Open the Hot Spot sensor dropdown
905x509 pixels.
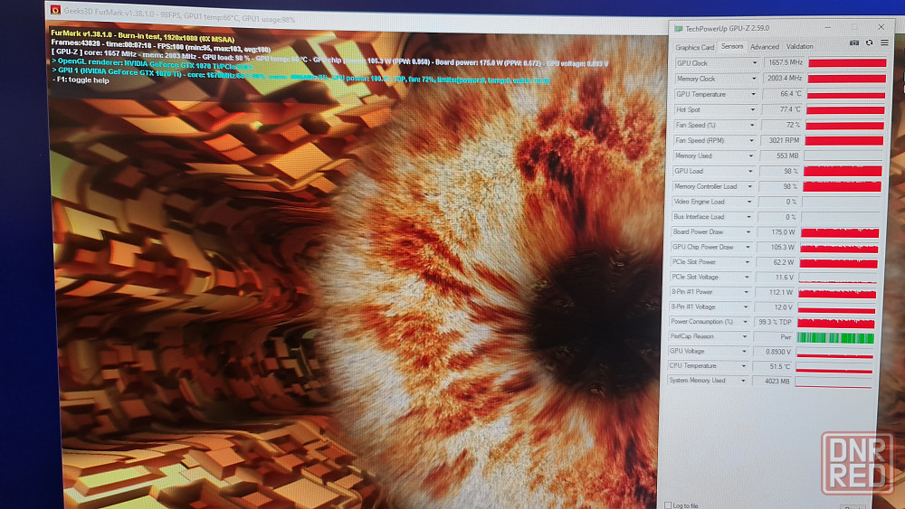(x=752, y=109)
